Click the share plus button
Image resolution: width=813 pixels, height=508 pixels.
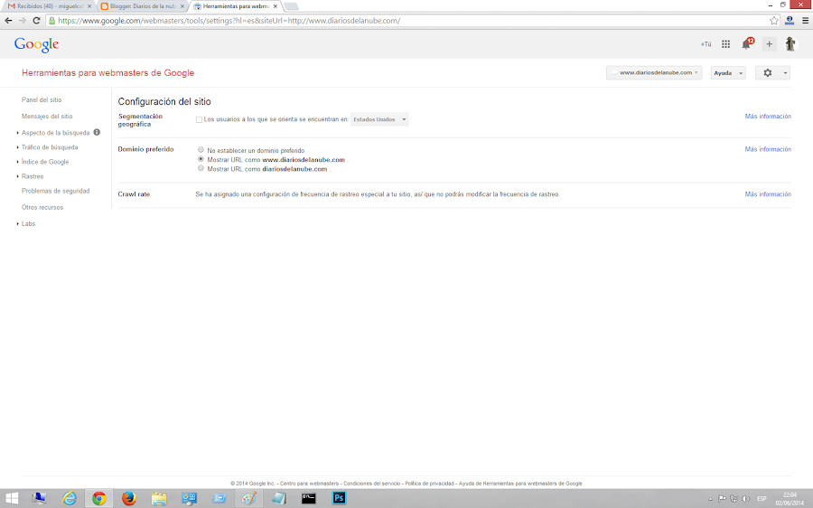click(770, 44)
